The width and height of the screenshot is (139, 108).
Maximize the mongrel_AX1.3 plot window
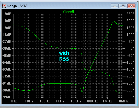point(123,6)
